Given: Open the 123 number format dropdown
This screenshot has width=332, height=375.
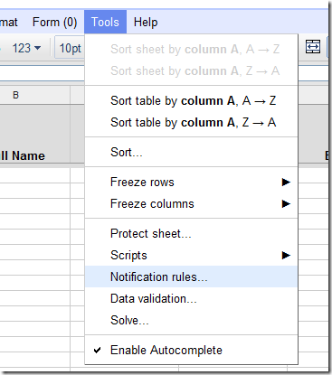Looking at the screenshot, I should (26, 48).
